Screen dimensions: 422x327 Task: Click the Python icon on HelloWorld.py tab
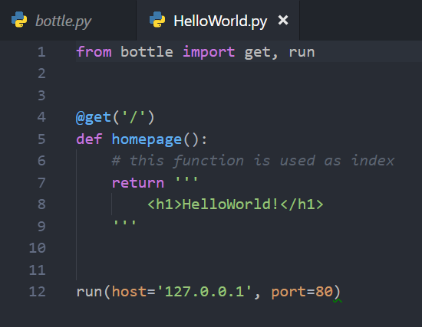click(157, 19)
